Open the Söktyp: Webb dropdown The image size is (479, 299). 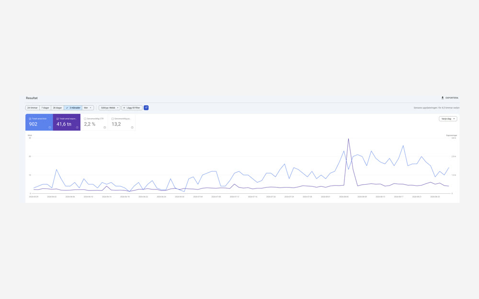click(x=109, y=108)
